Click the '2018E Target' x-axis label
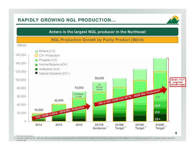 pos(120,126)
